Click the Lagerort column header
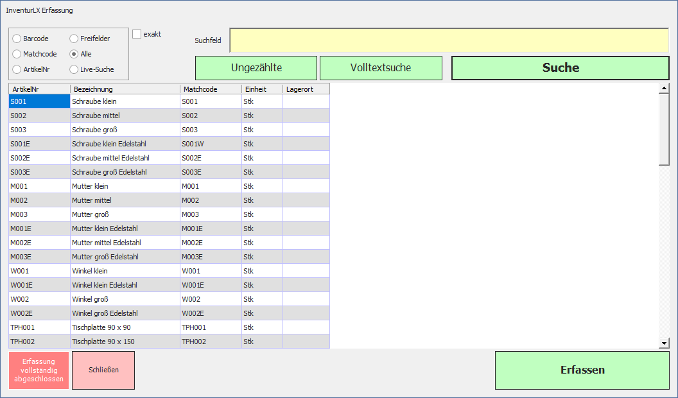 [x=306, y=89]
